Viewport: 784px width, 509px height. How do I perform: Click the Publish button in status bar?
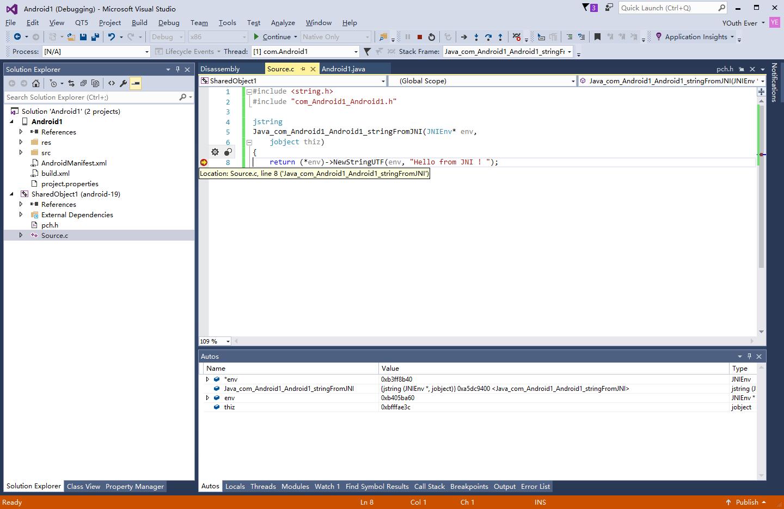(746, 502)
